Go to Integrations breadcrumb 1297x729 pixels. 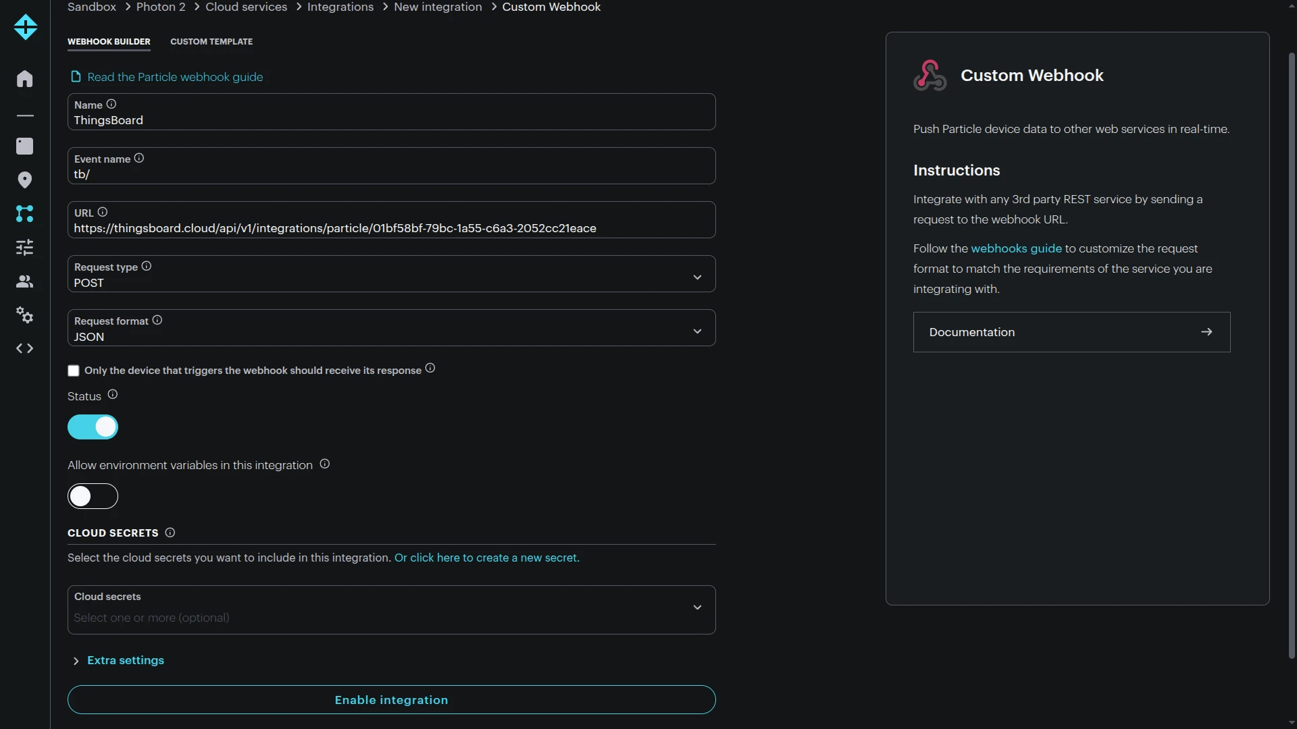click(340, 7)
